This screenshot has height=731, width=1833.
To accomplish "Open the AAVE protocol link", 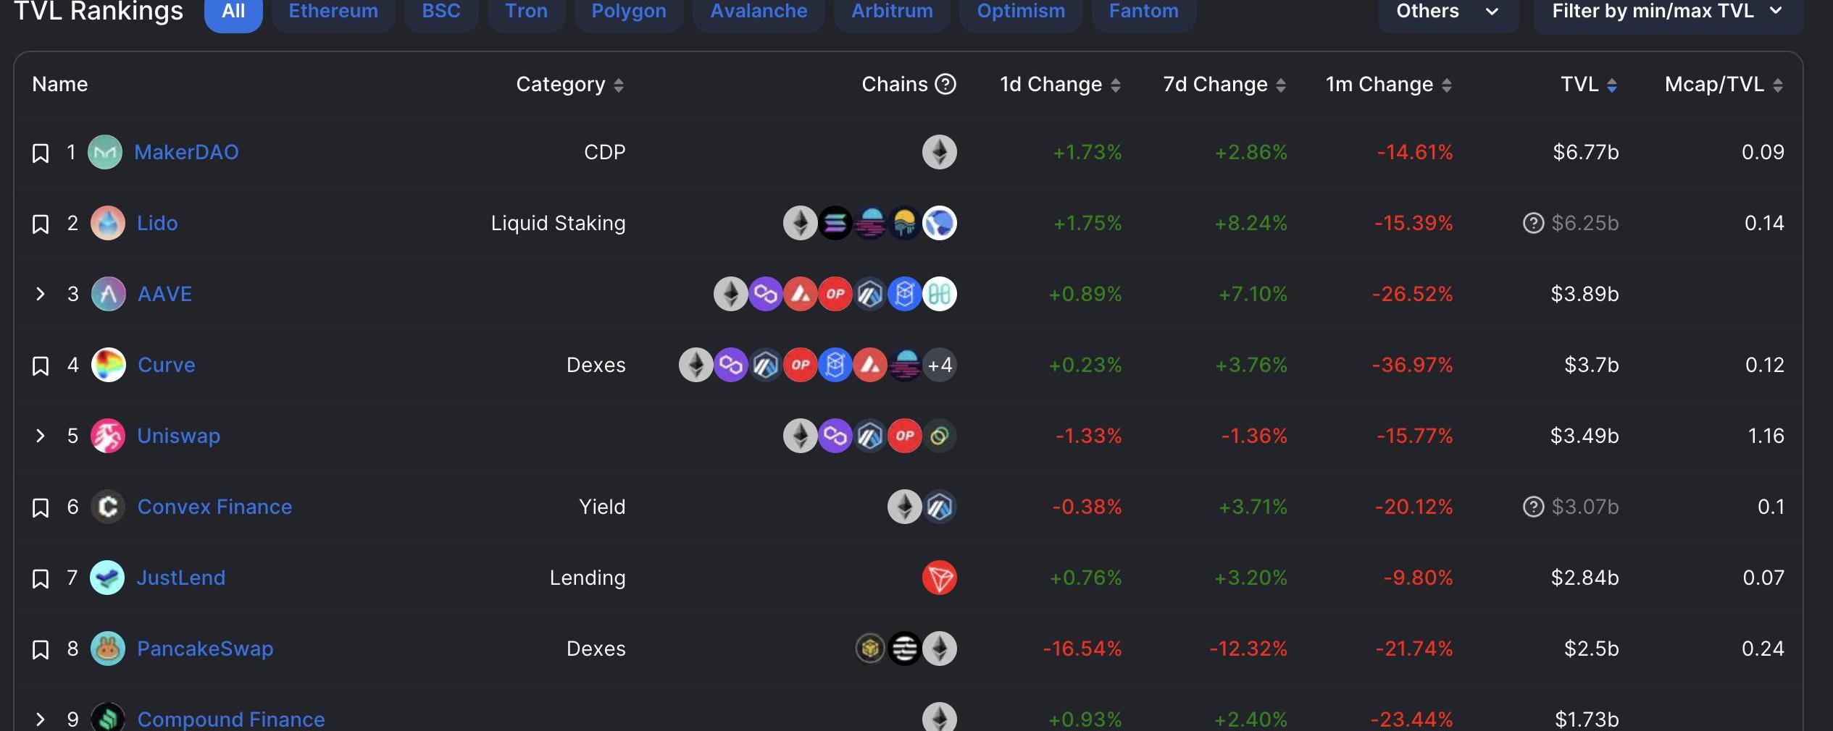I will [164, 294].
